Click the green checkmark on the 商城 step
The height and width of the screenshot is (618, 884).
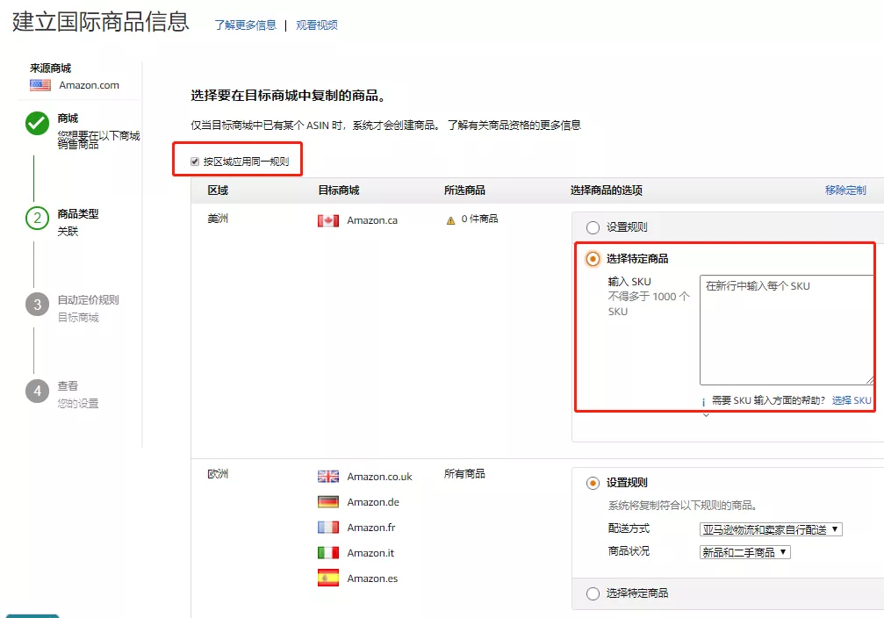[36, 125]
